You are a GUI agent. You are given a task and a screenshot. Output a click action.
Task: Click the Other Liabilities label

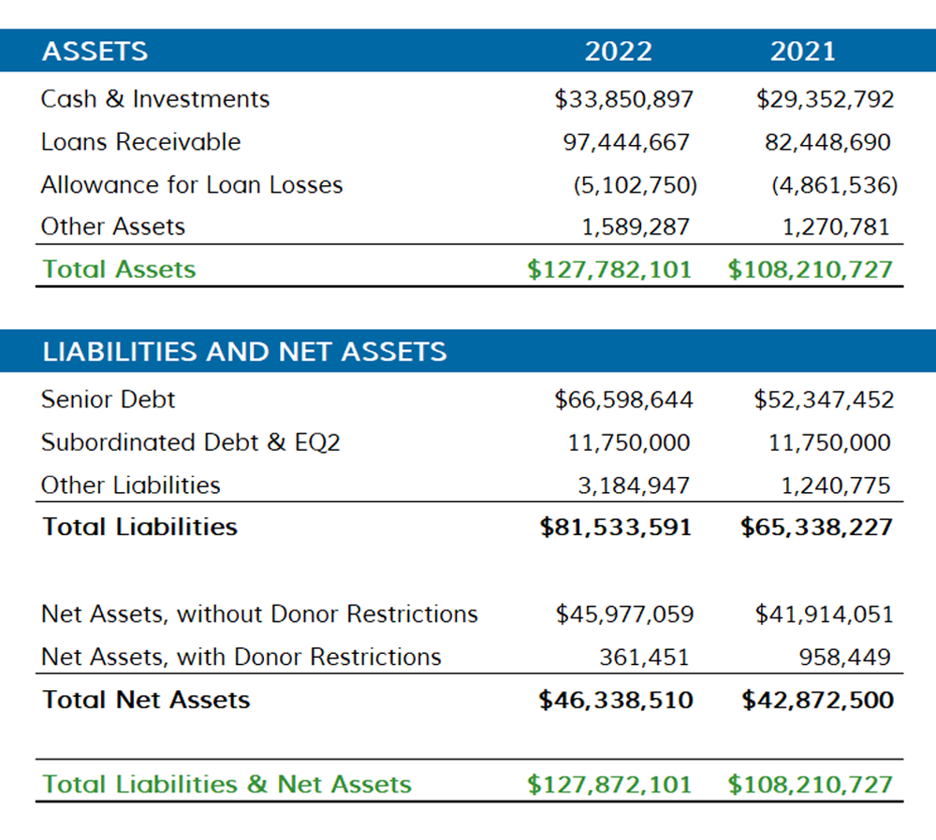[131, 485]
